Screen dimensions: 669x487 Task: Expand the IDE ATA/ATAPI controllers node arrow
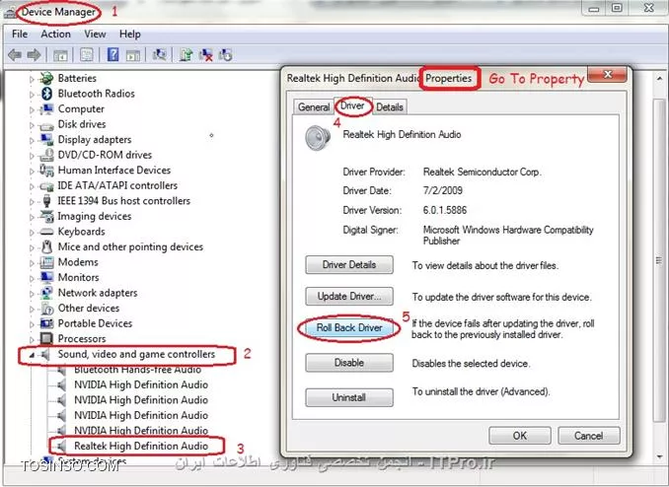tap(32, 186)
